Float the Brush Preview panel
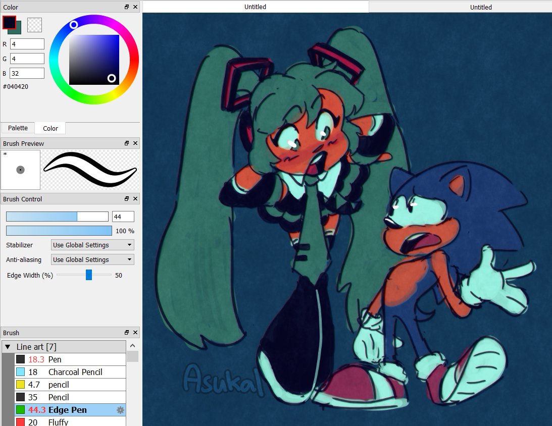This screenshot has width=552, height=426. (127, 143)
